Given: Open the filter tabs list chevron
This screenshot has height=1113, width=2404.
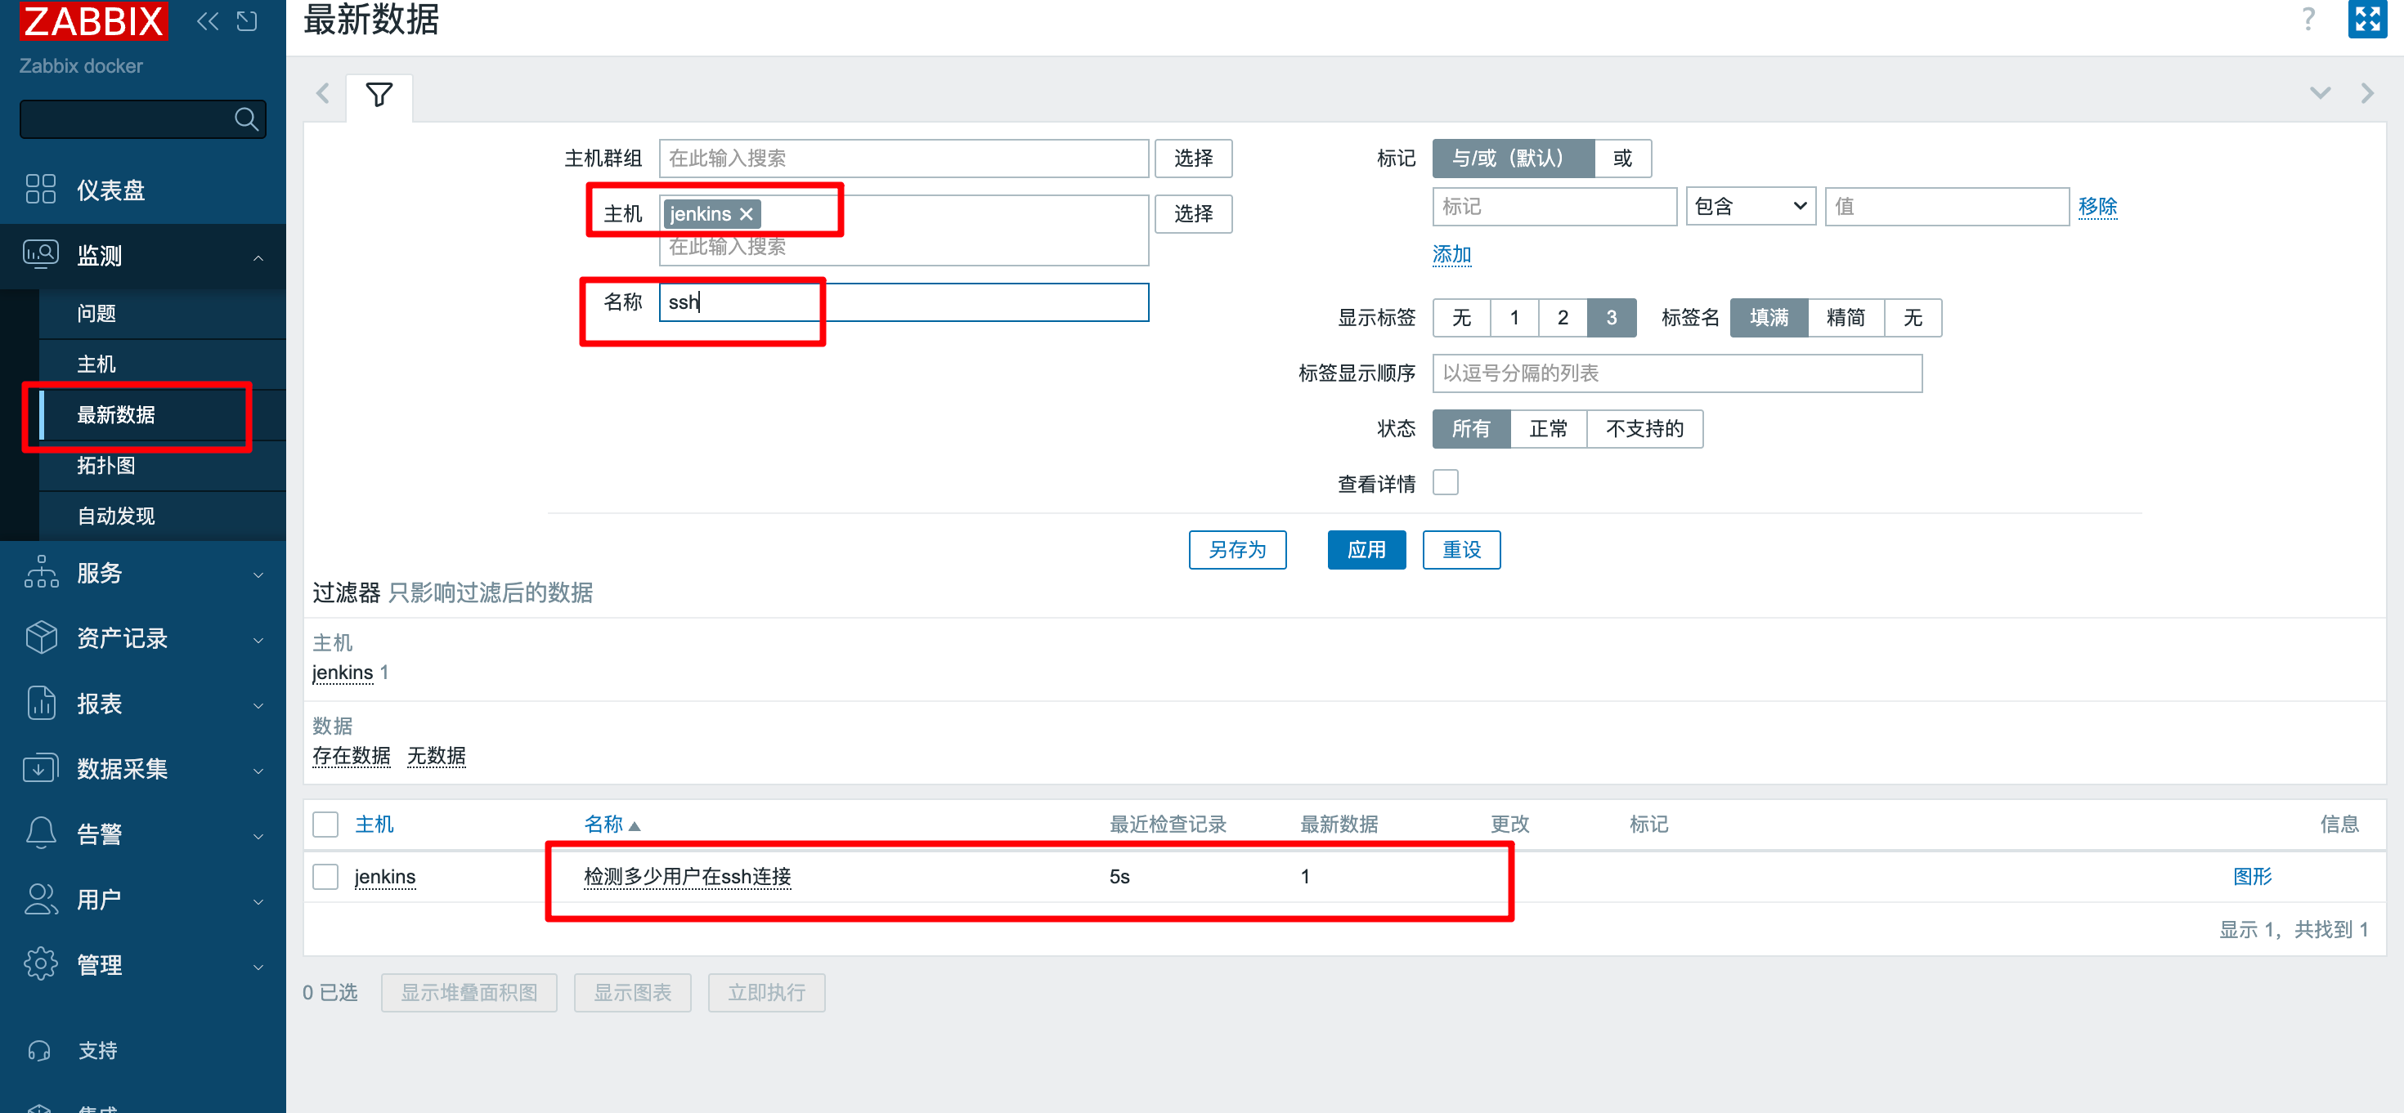Looking at the screenshot, I should tap(2320, 93).
